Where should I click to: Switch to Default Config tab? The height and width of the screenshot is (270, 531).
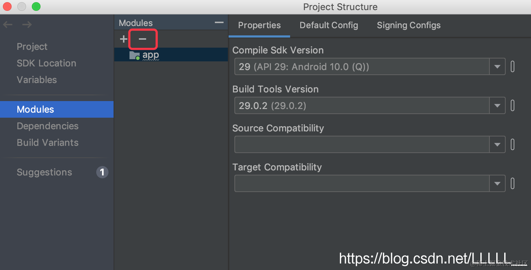329,25
